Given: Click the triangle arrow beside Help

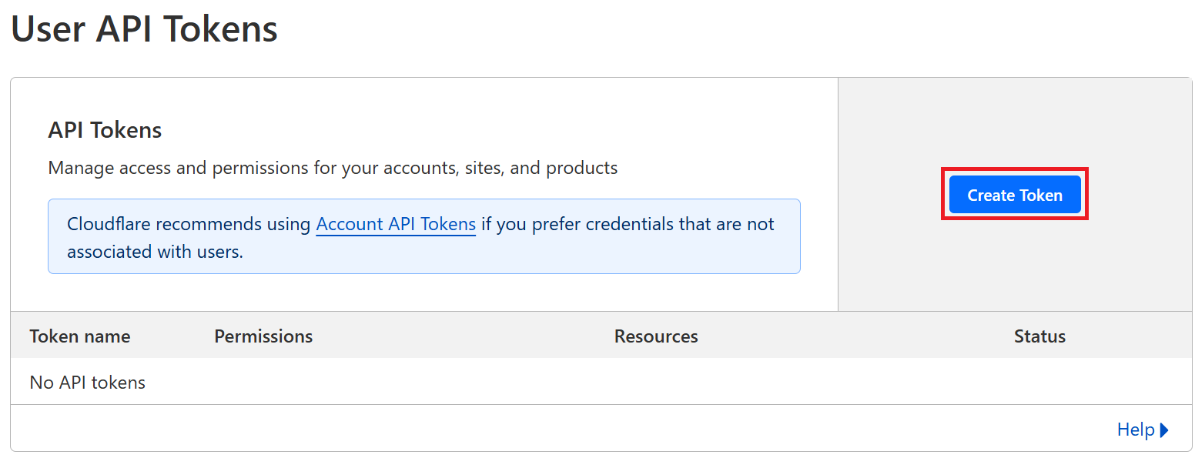Looking at the screenshot, I should point(1164,430).
